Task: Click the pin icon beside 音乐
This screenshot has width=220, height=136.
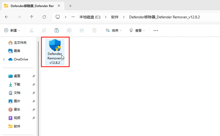Action: 34,110
